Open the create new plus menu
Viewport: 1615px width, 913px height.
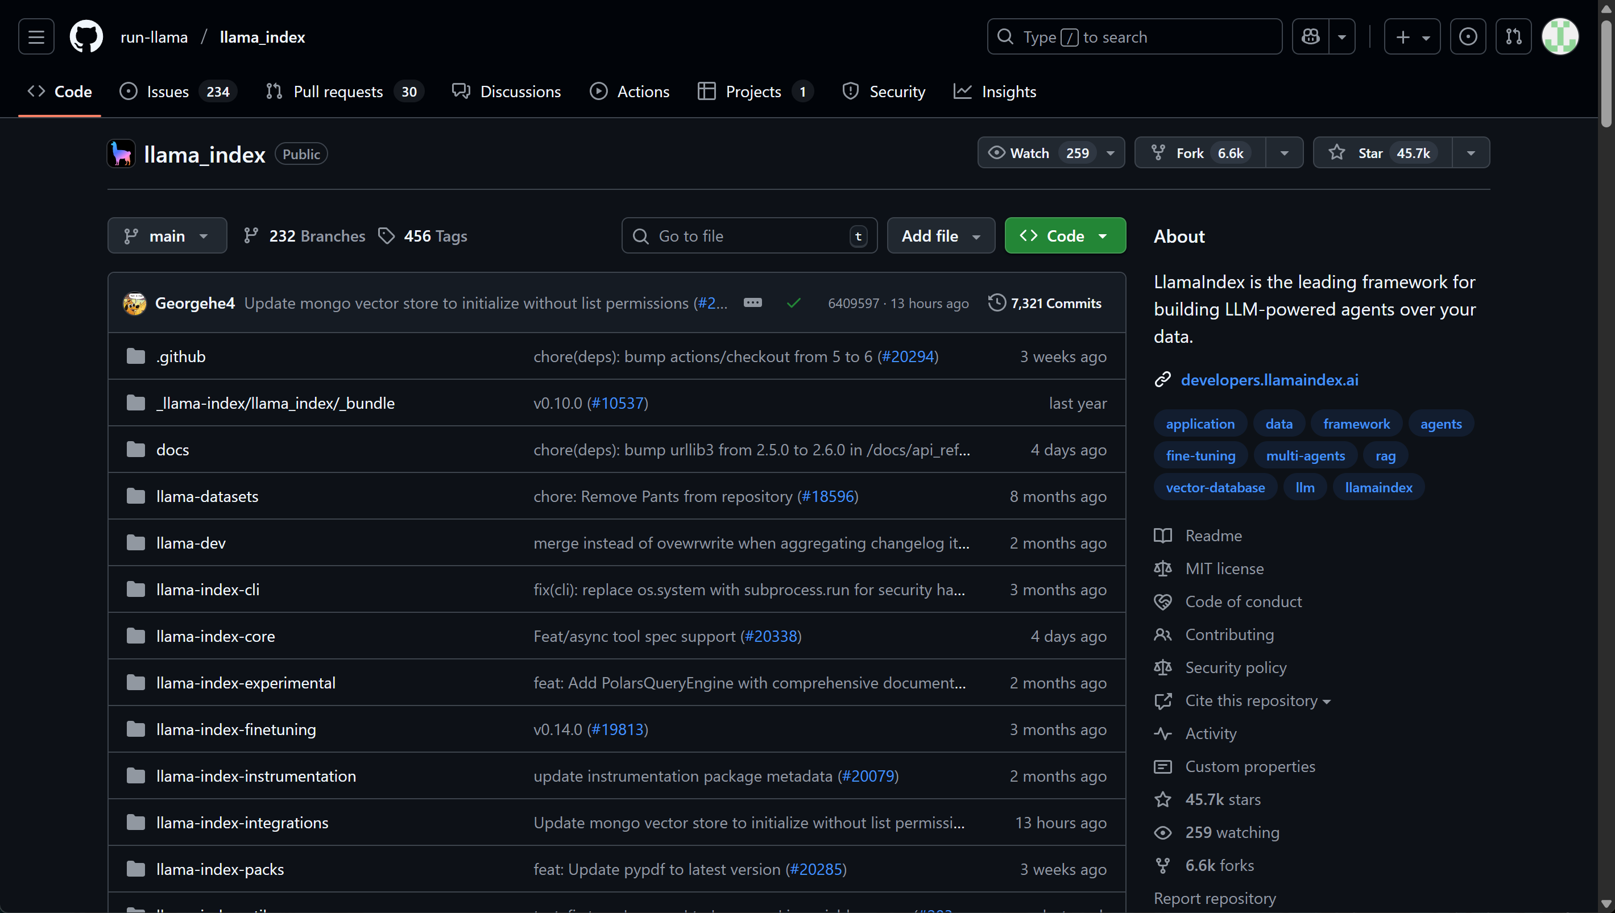[x=1412, y=37]
